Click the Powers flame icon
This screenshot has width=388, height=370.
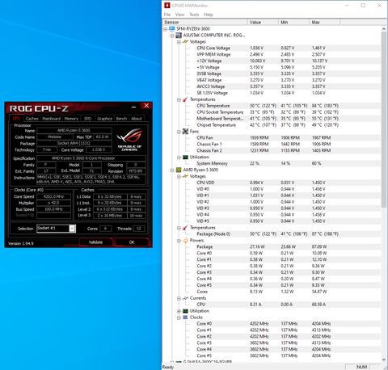click(185, 241)
